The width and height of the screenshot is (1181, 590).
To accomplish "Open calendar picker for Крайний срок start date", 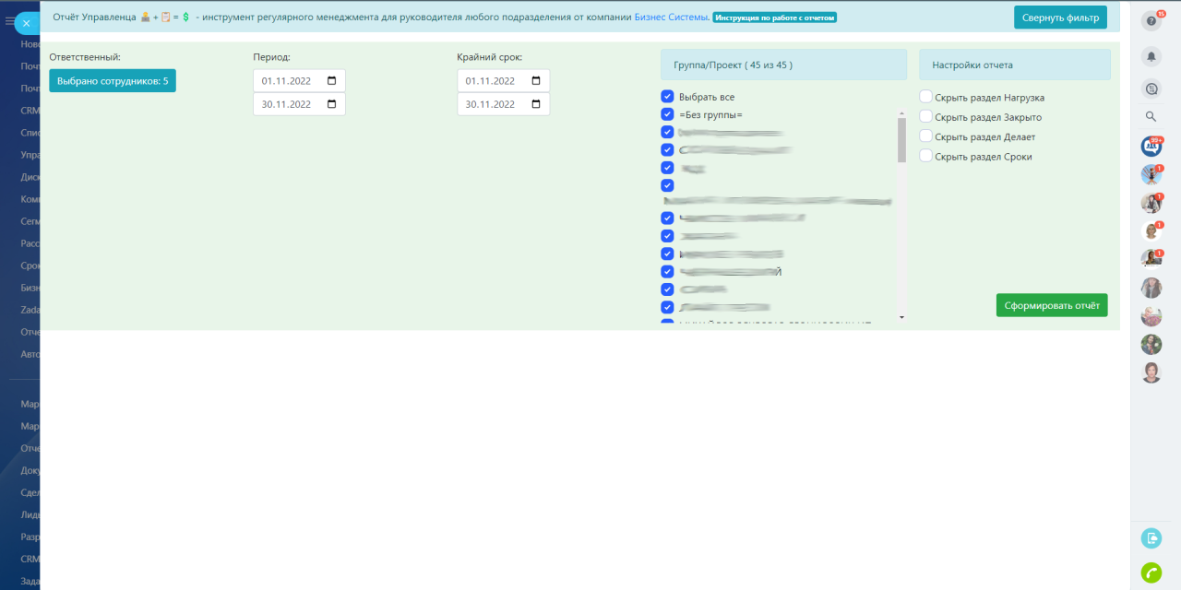I will (x=536, y=81).
